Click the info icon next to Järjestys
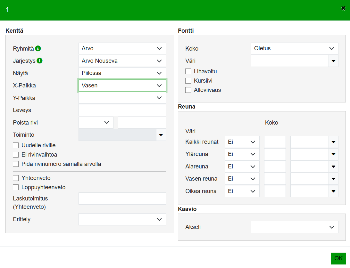 point(40,61)
